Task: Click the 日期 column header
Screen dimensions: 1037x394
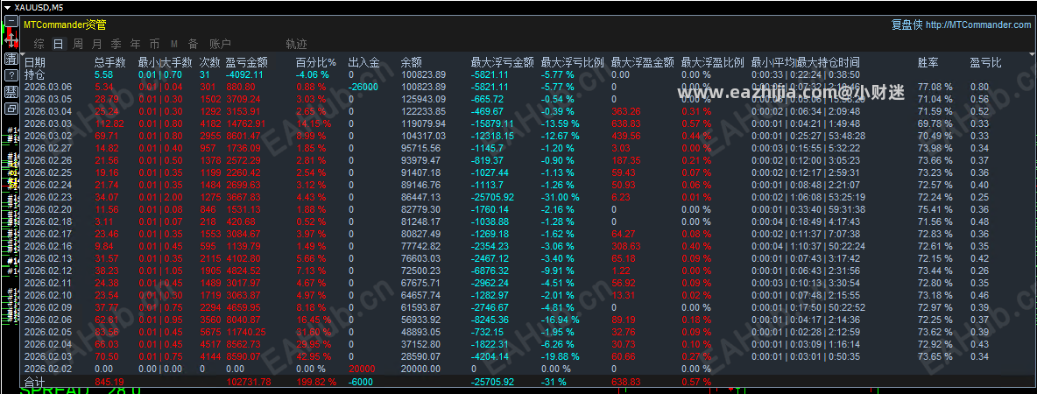Action: [35, 63]
